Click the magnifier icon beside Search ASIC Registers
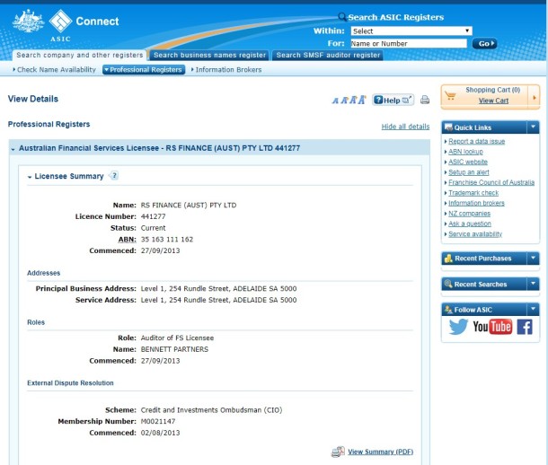 [342, 17]
